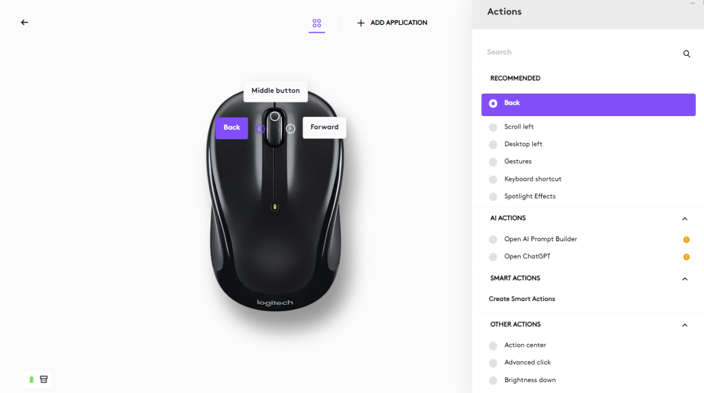Click the green battery status icon
Screen dimensions: 704x393
tap(32, 379)
